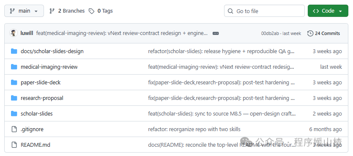Image resolution: width=353 pixels, height=156 pixels.
Task: Open the .gitignore file
Action: [x=32, y=129]
